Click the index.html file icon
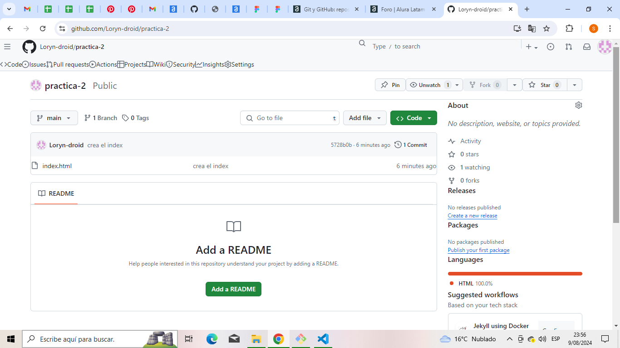The image size is (620, 348). click(34, 166)
